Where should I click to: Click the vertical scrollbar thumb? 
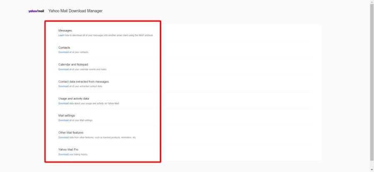point(372,83)
